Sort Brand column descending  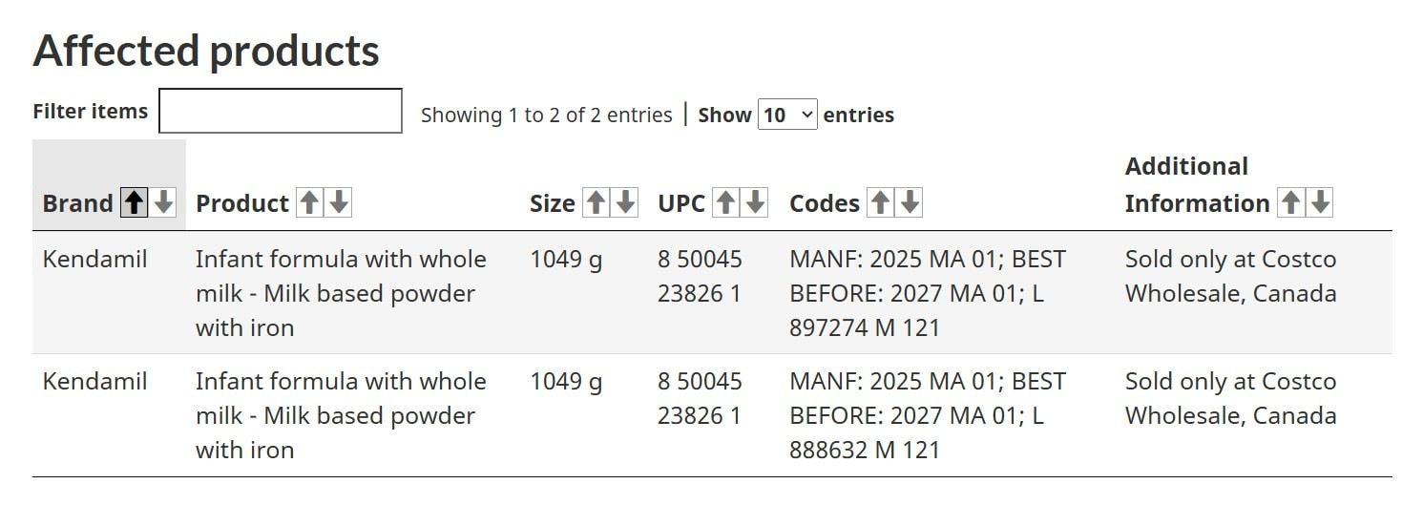[x=164, y=202]
